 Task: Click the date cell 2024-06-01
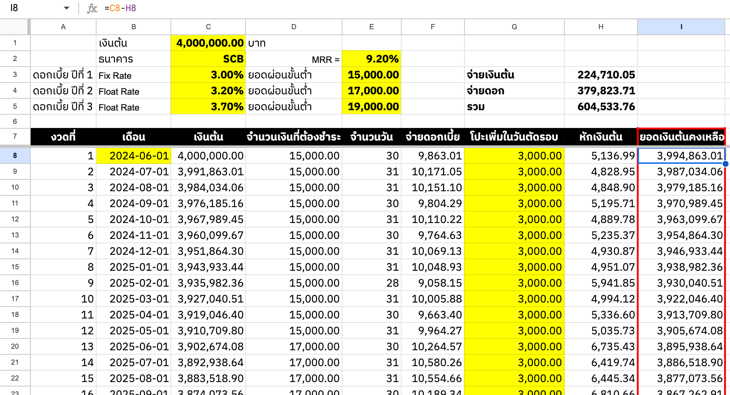tap(134, 156)
